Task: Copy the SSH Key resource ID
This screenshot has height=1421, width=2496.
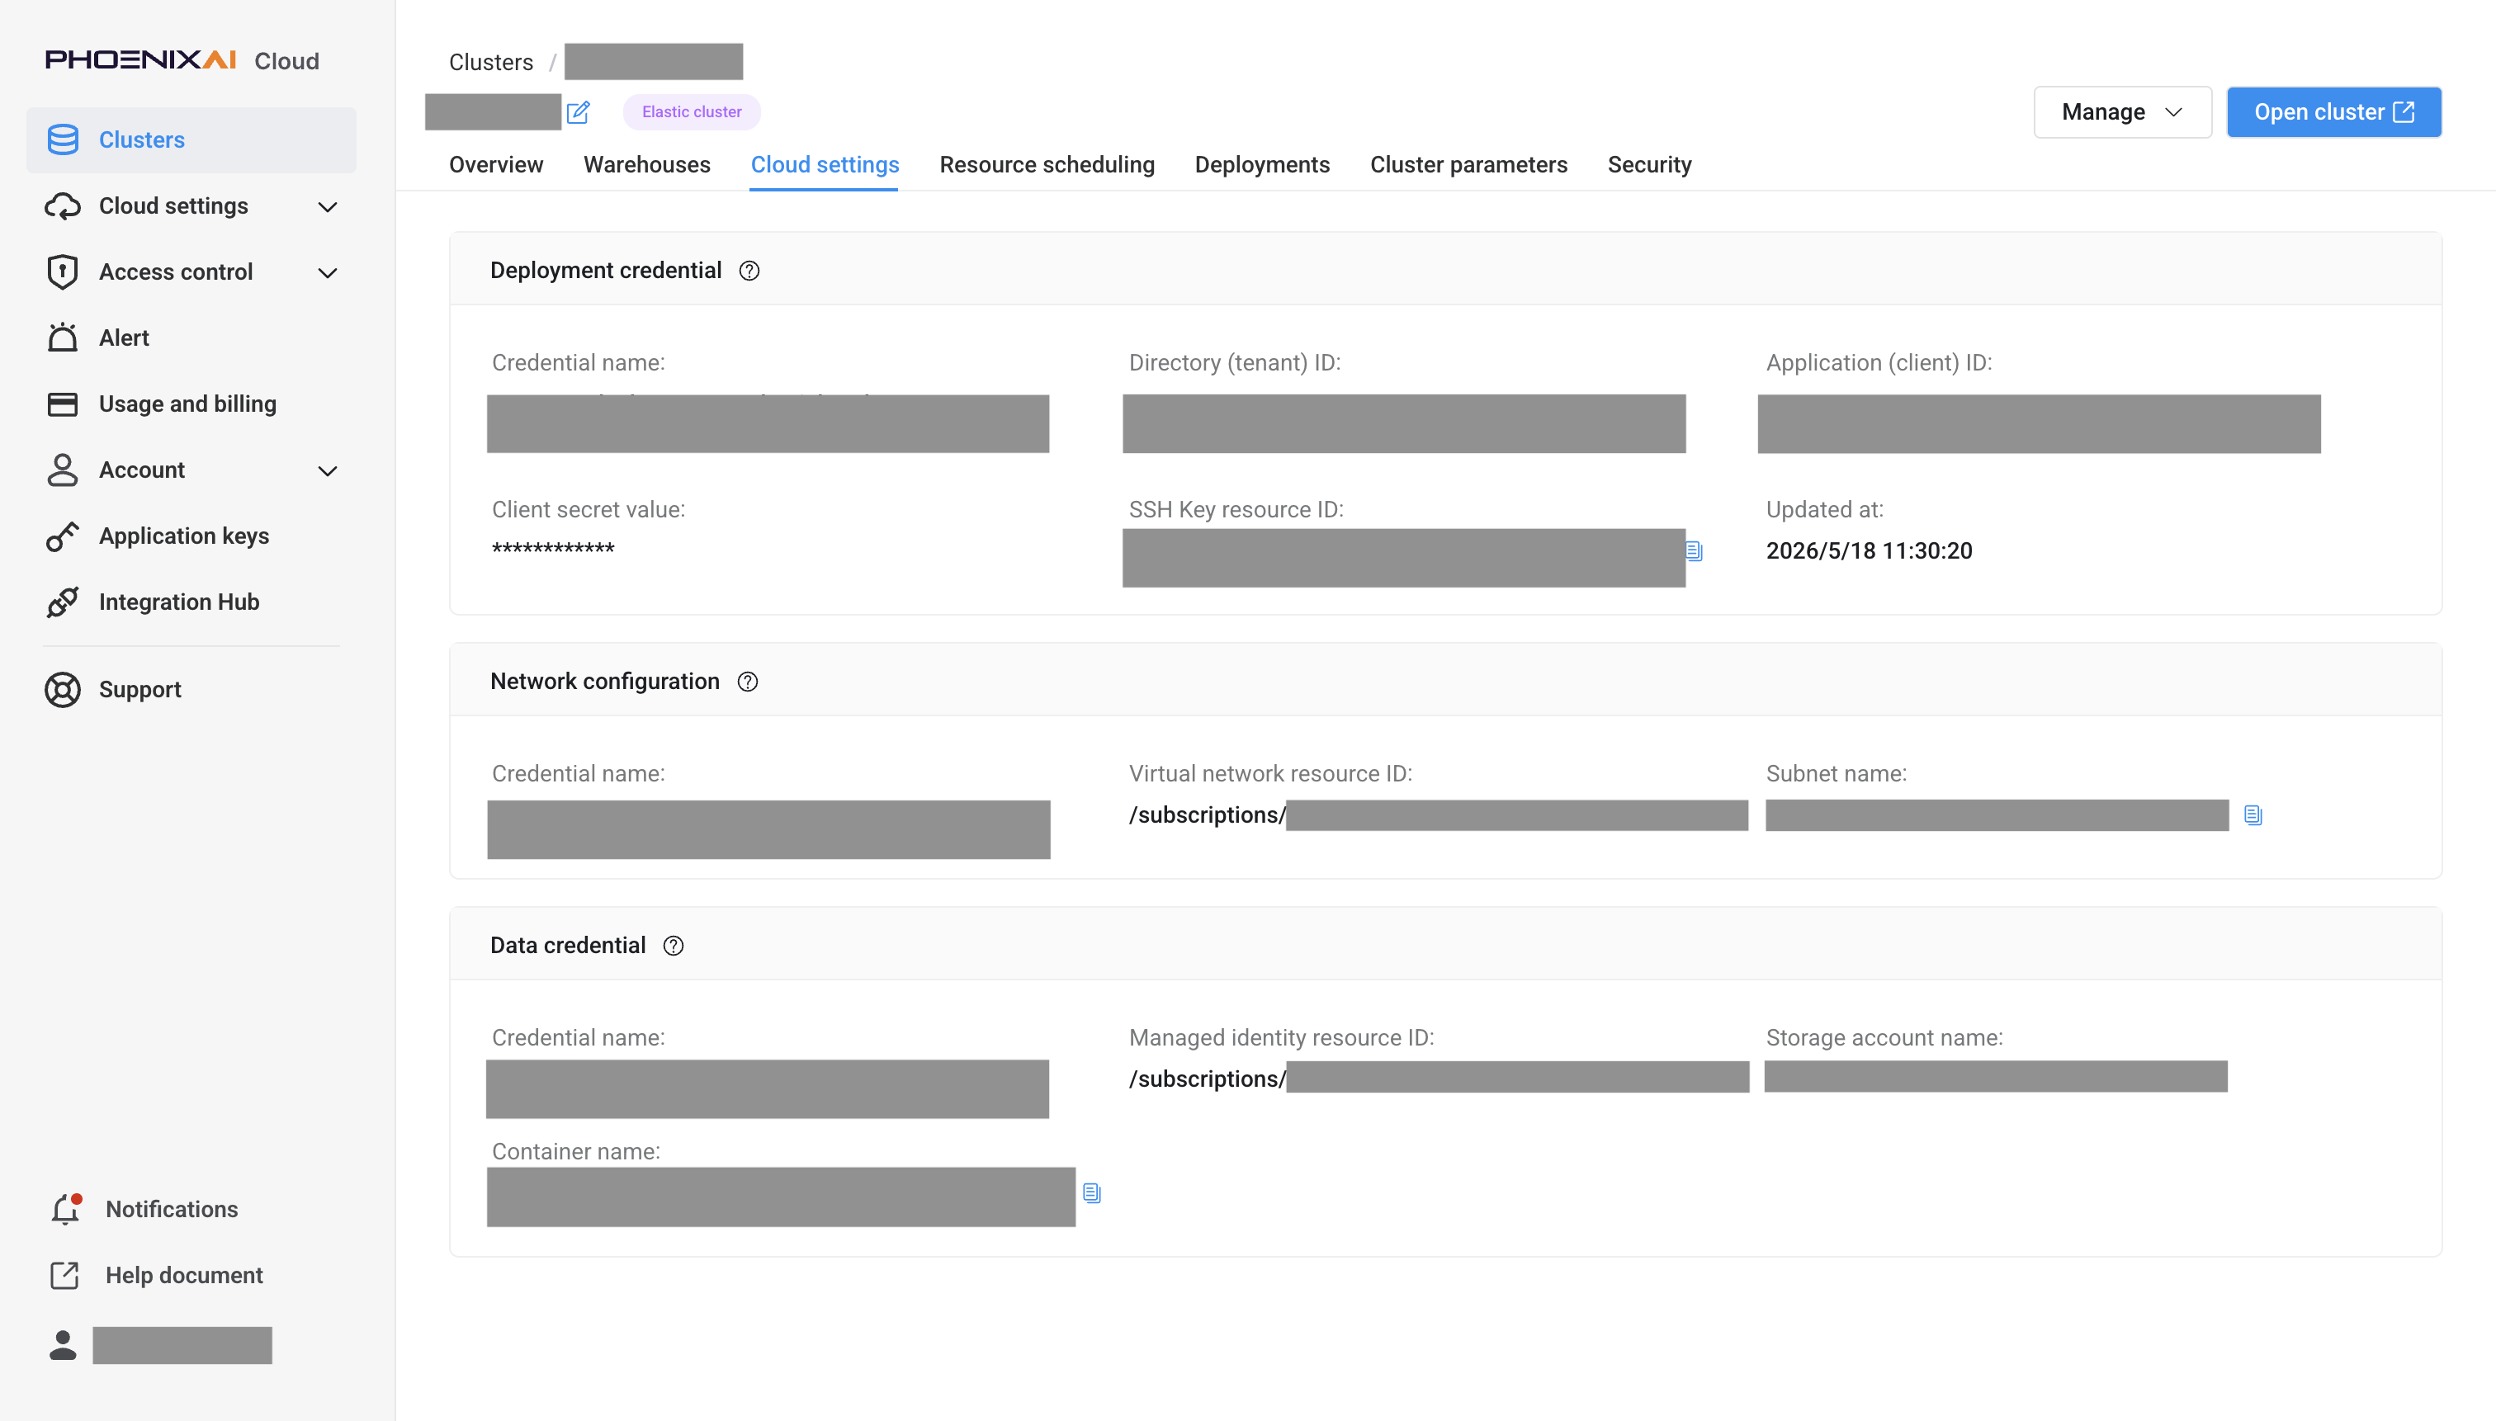Action: 1695,551
